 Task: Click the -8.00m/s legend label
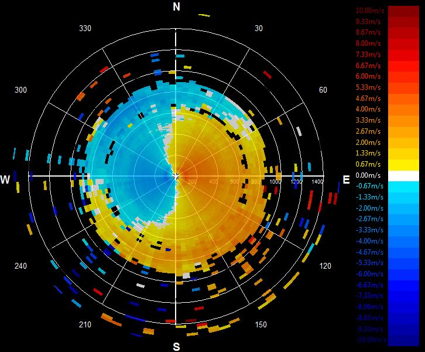tap(369, 307)
